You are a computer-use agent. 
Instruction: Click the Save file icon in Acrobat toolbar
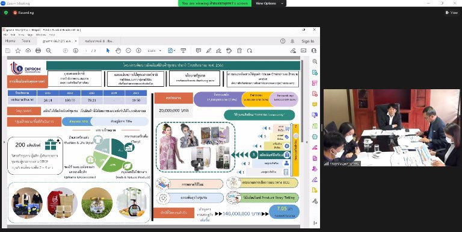pyautogui.click(x=8, y=51)
